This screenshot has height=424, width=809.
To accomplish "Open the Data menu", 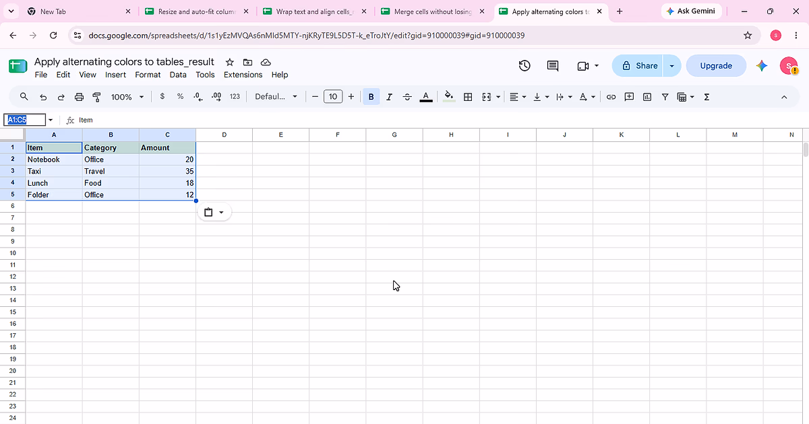I will (x=178, y=75).
